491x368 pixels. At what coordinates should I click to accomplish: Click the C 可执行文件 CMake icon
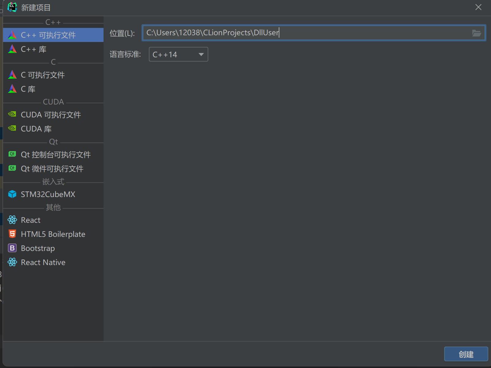12,75
